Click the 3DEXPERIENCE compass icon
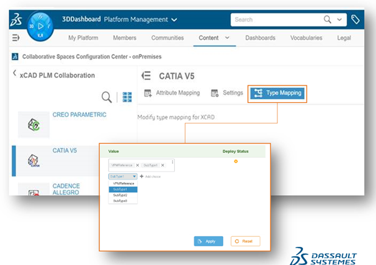This screenshot has height=265, width=376. pos(41,27)
